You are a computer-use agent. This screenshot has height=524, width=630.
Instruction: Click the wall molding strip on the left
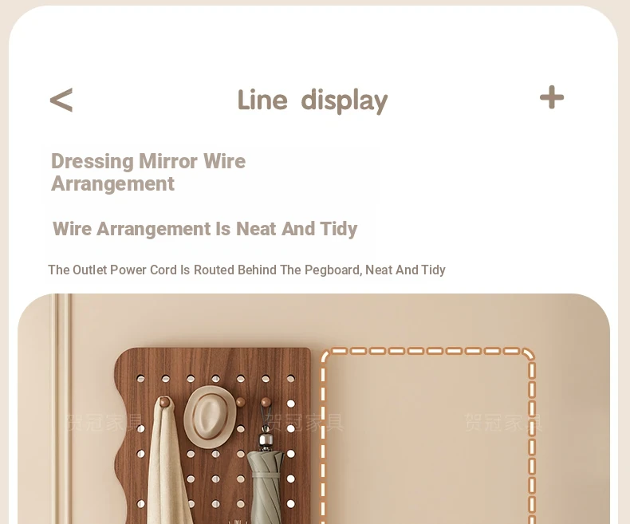click(x=63, y=408)
